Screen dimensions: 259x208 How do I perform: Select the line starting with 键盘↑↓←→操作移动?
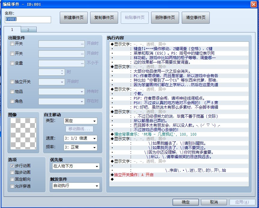tap(179, 49)
